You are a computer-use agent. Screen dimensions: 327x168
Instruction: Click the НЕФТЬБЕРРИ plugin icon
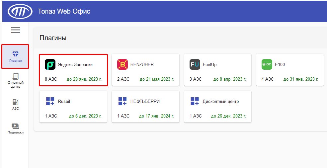123,101
